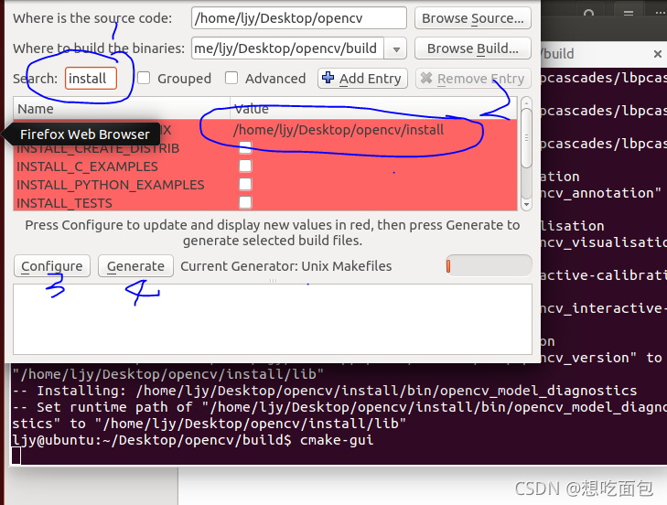Select the INSTALL_C_EXAMPLES row name

coord(87,167)
